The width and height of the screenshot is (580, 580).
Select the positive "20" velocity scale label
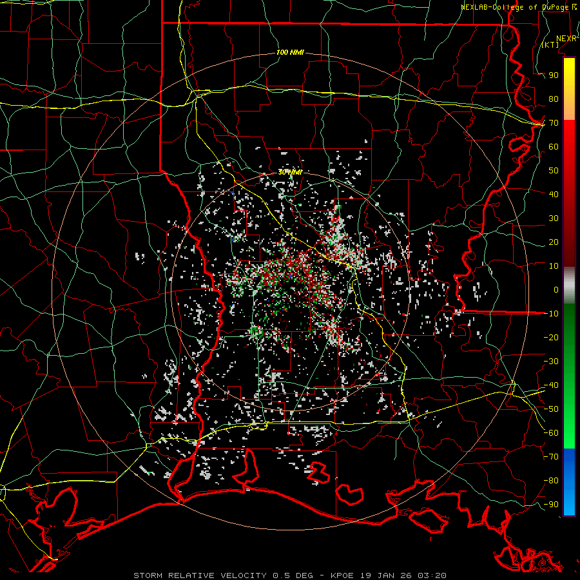click(x=554, y=242)
